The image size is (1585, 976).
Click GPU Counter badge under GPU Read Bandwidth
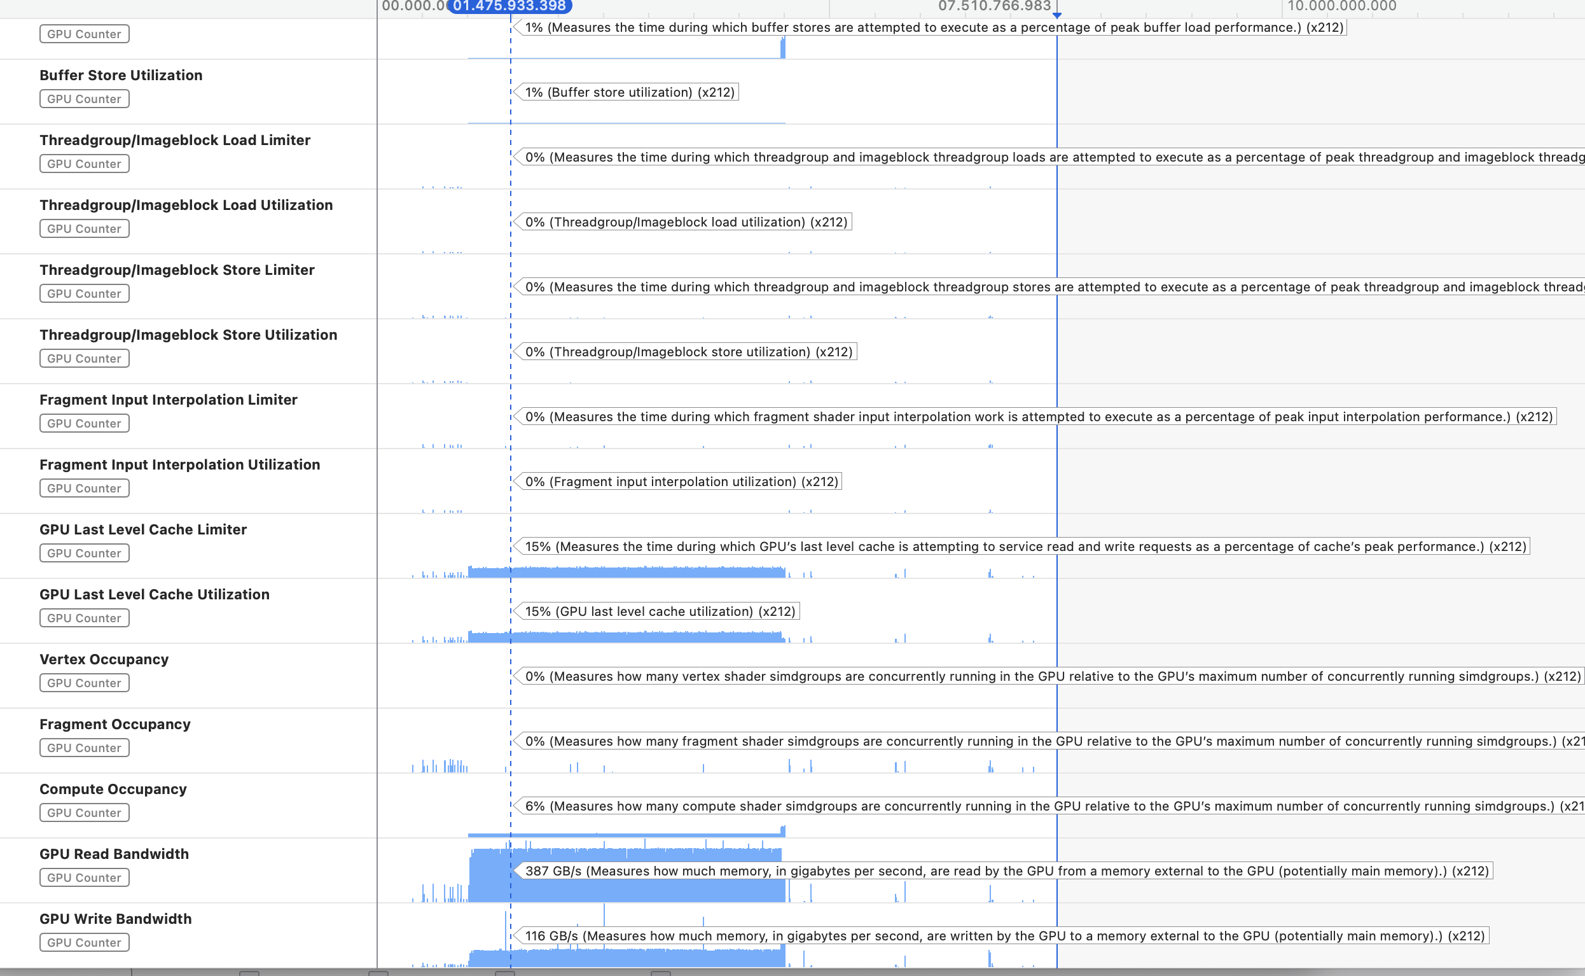[x=85, y=877]
